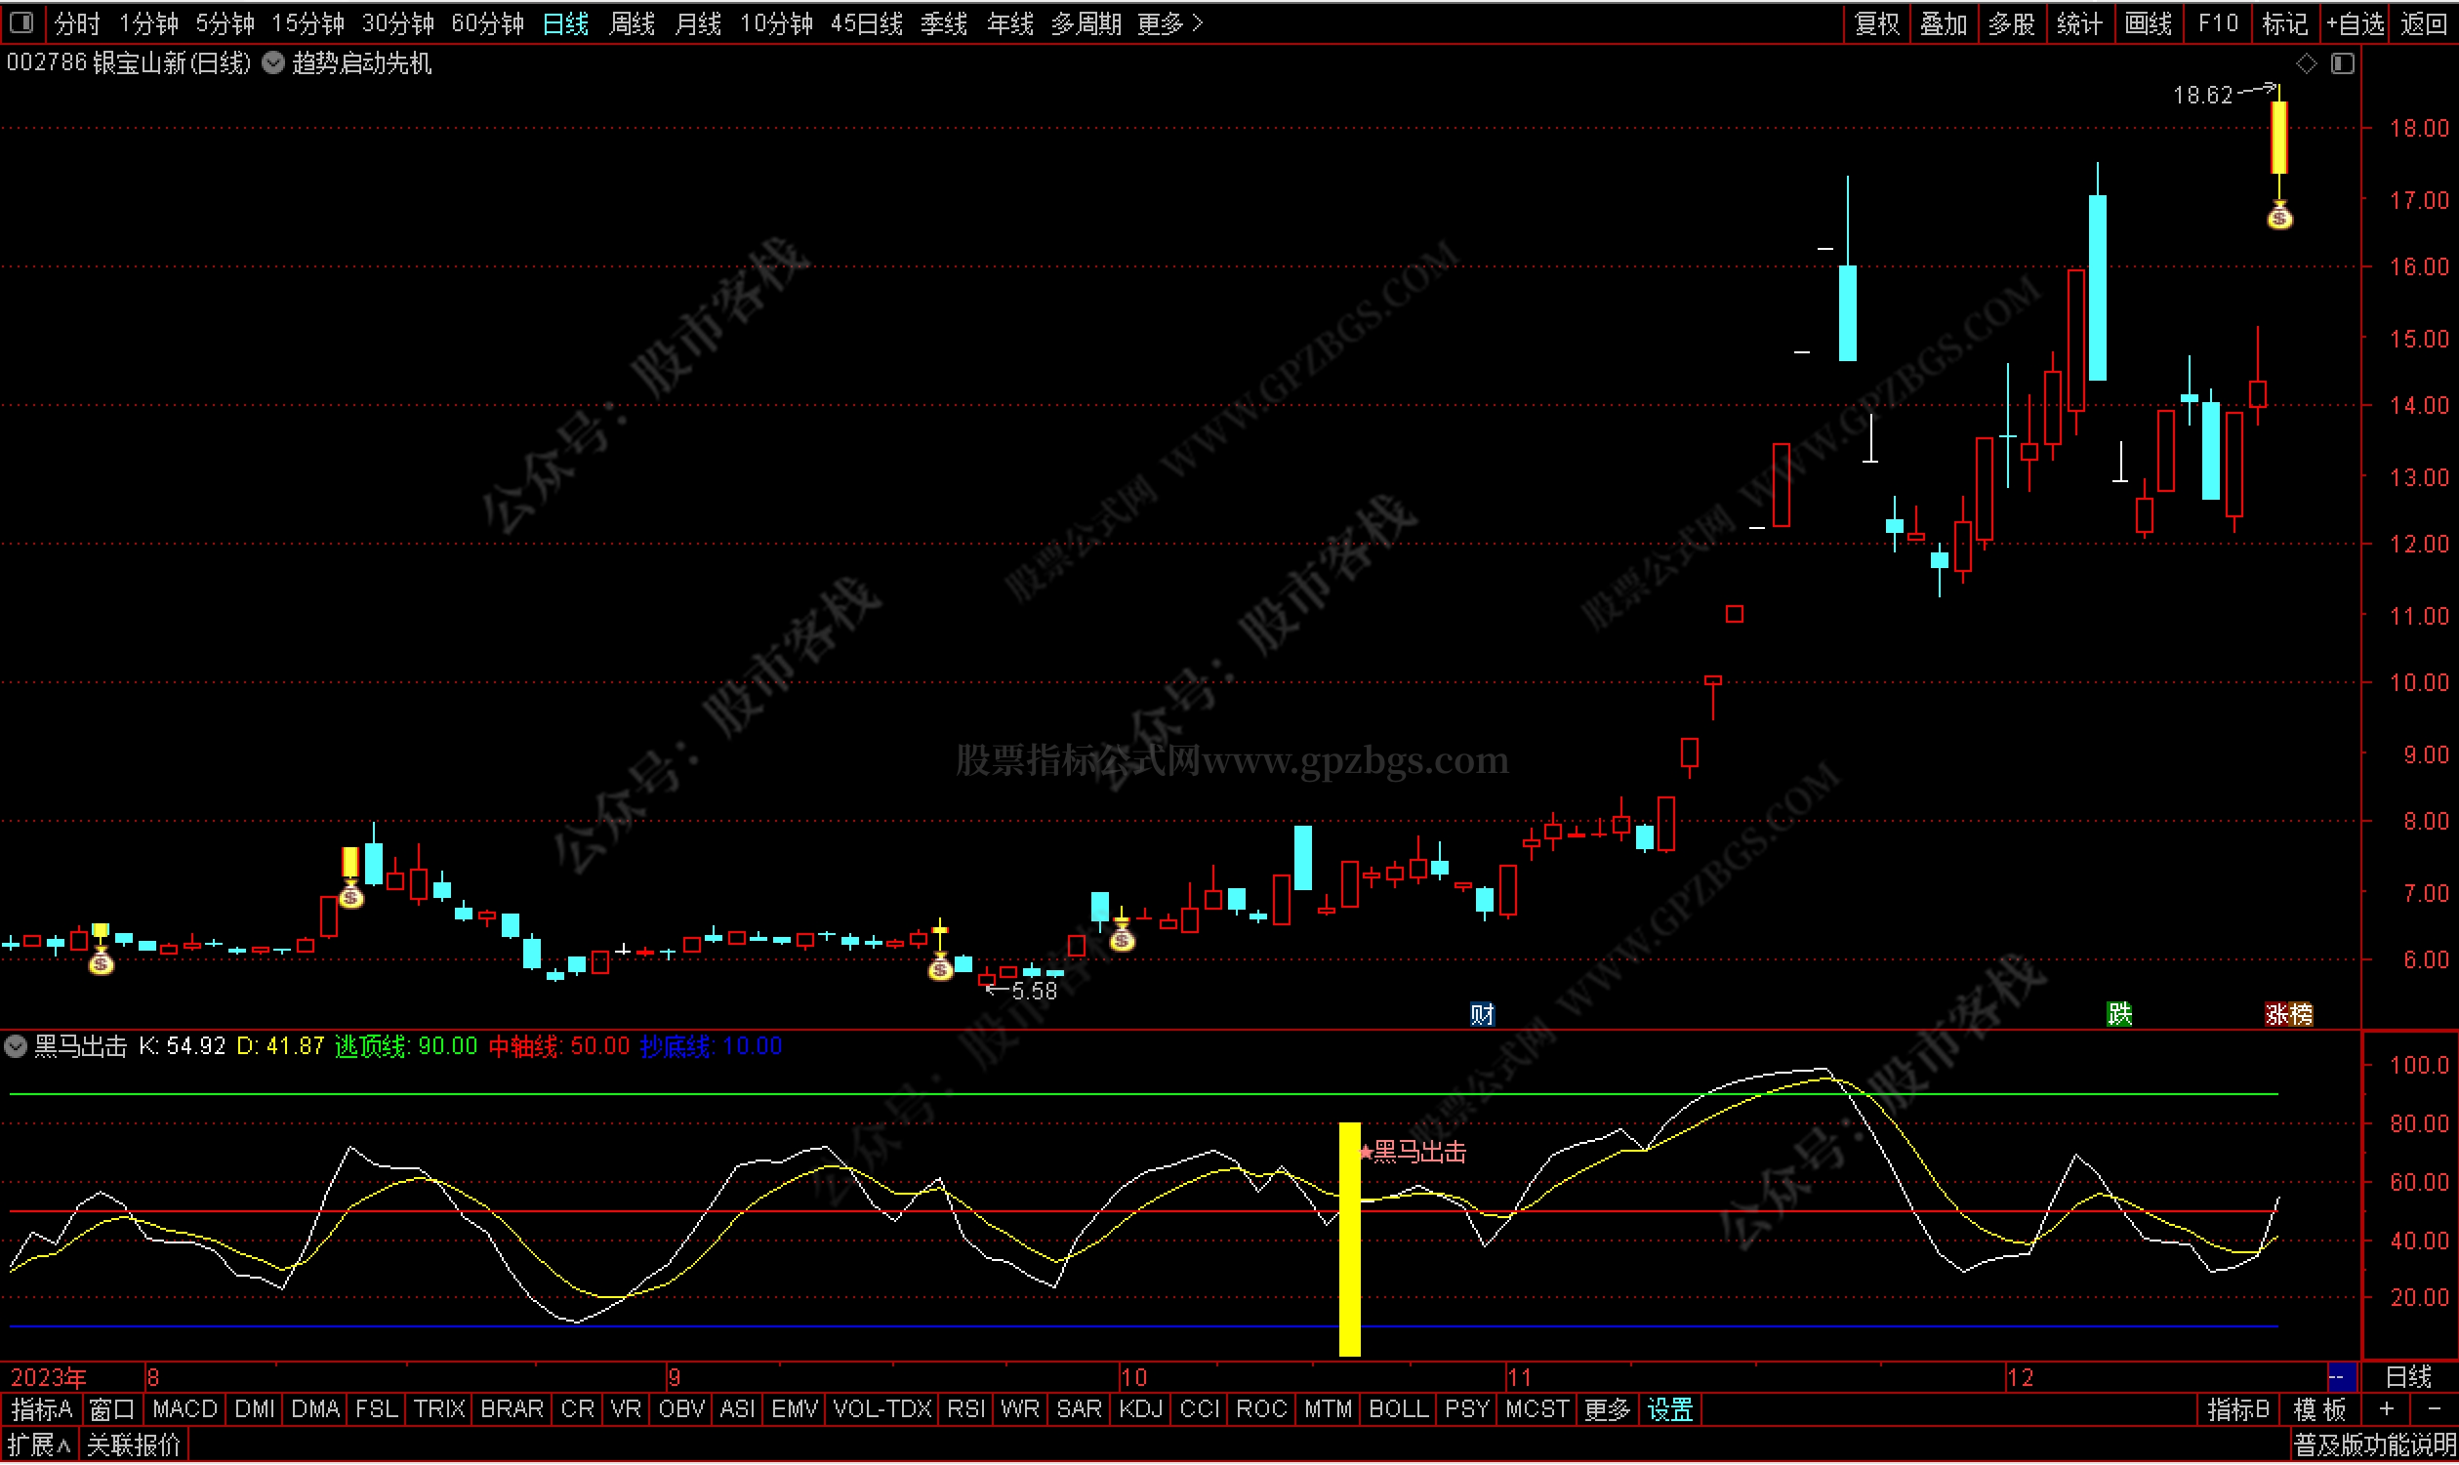
Task: Click the plus zoom-in button
Action: (x=2387, y=1409)
